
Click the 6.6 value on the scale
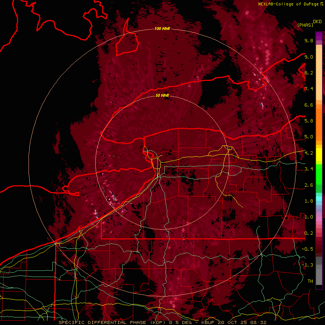(309, 105)
